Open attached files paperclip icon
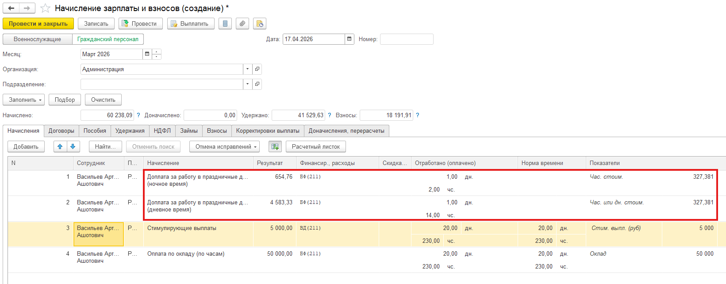The height and width of the screenshot is (284, 726). (x=242, y=23)
